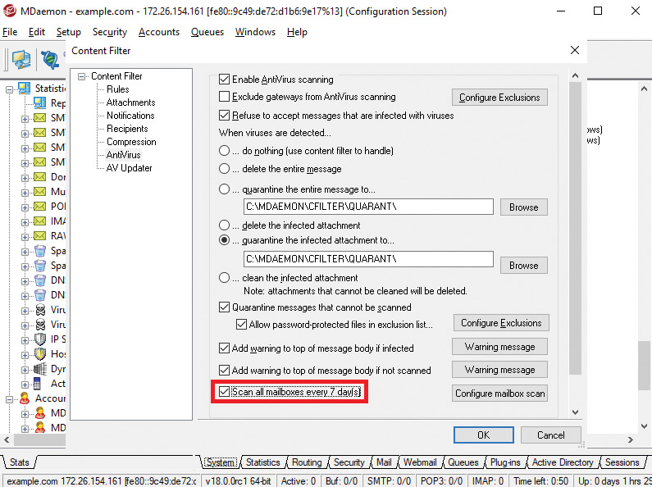
Task: Open the Setup menu
Action: (69, 32)
